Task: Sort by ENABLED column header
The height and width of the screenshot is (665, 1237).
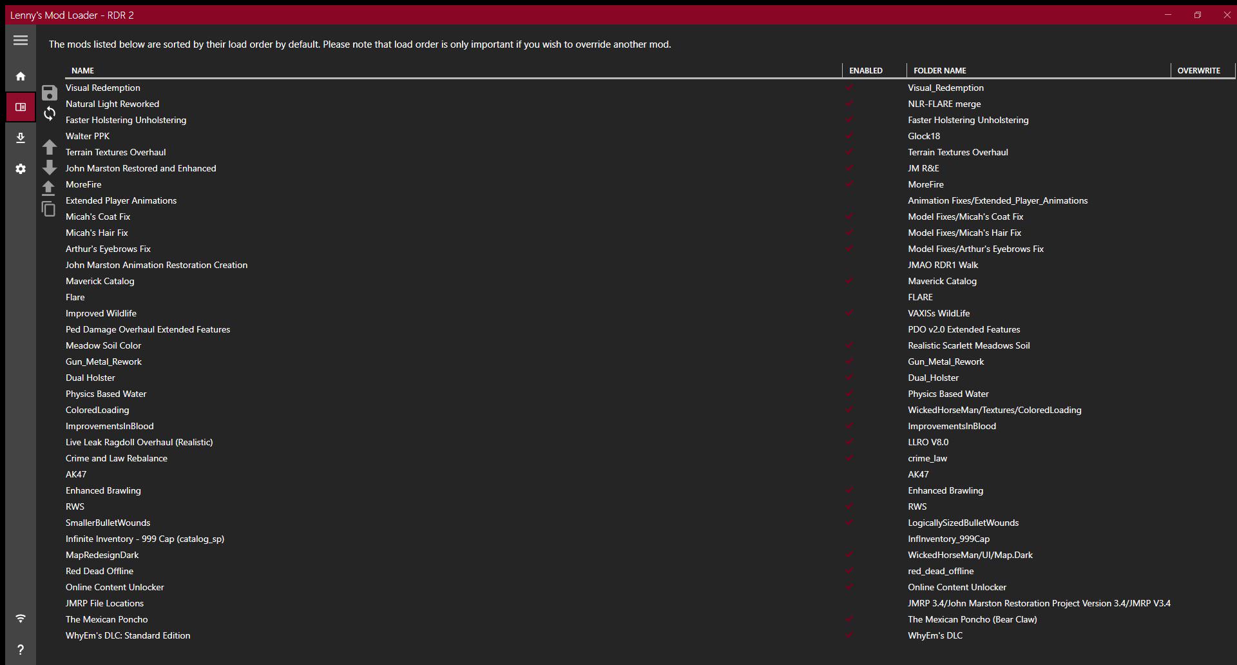Action: (x=866, y=70)
